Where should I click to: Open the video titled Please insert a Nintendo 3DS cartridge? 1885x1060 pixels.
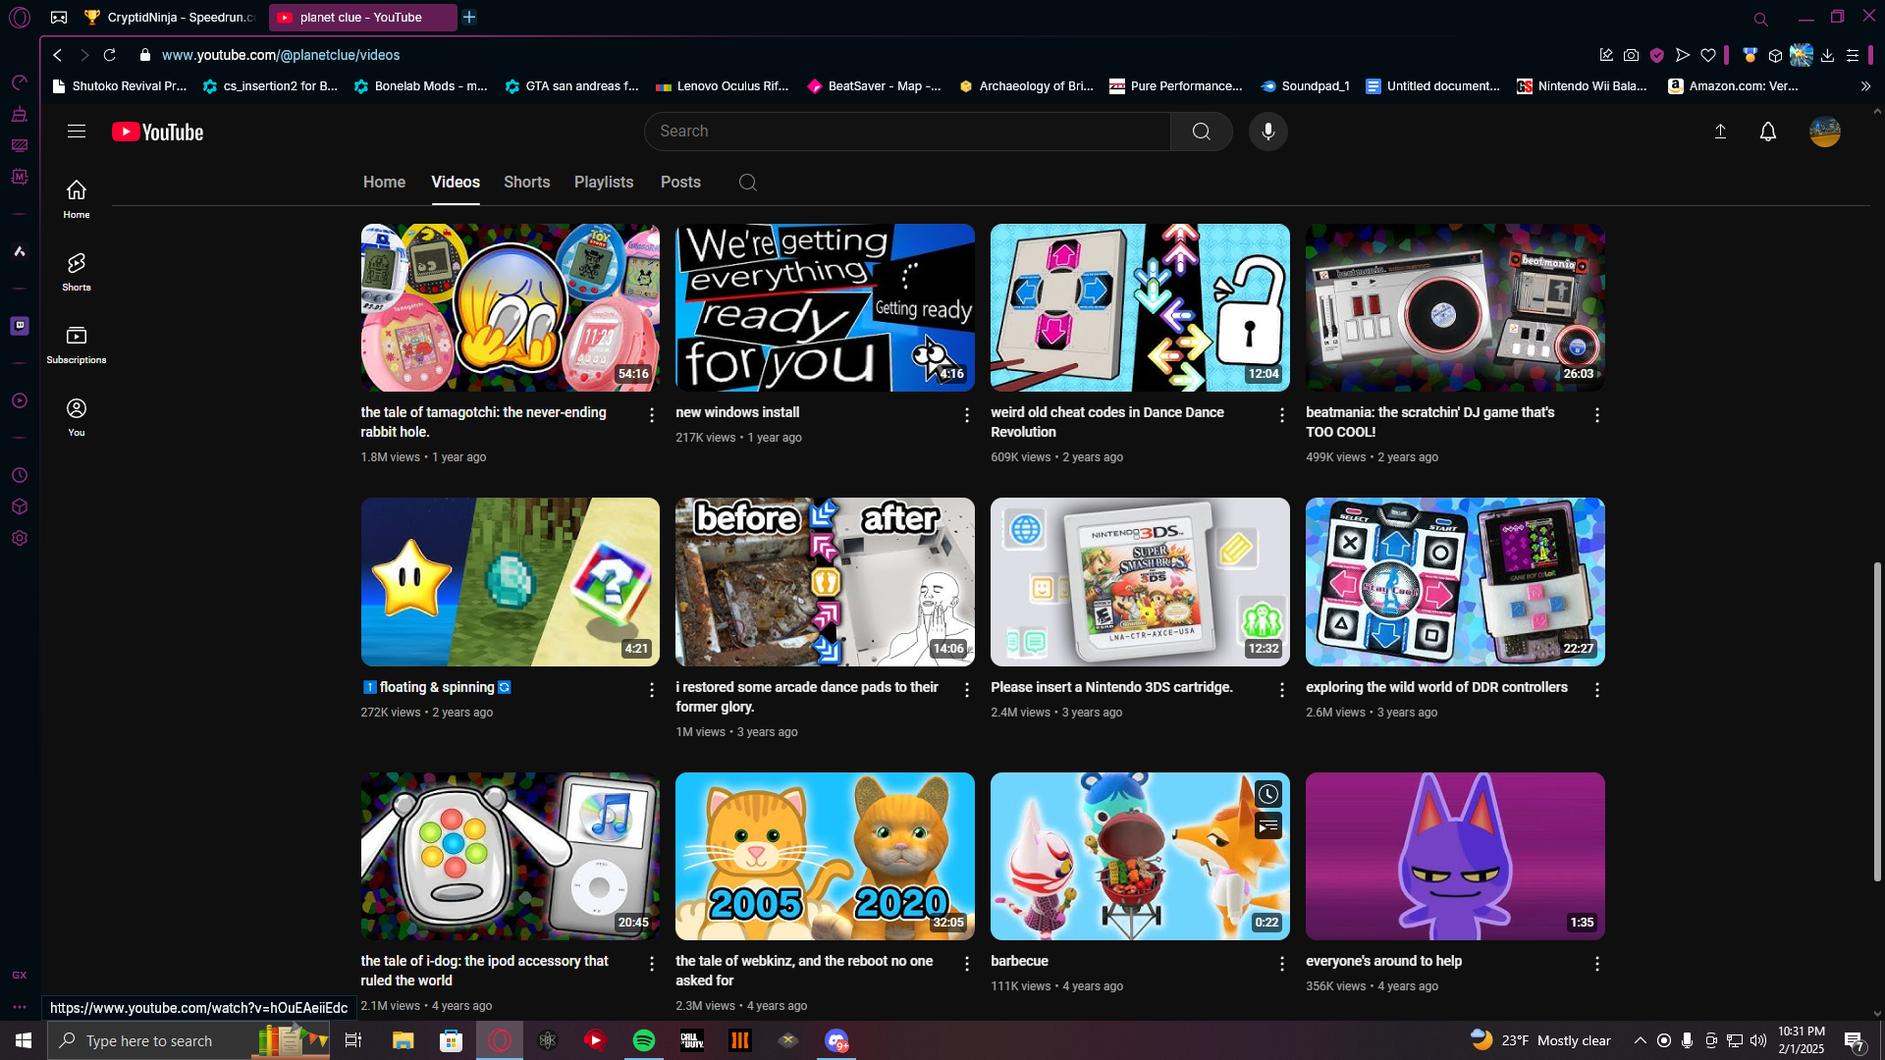[x=1111, y=687]
